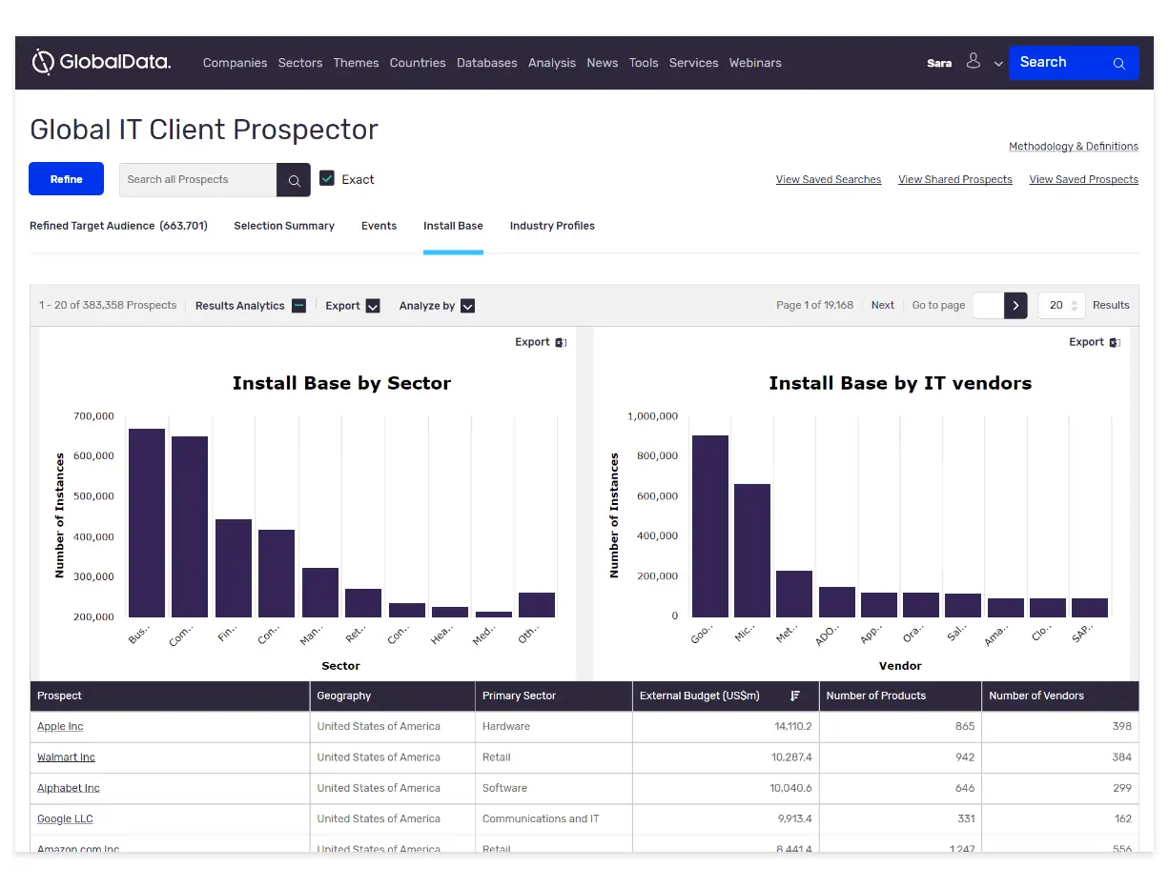Open the Apple Inc prospect link
The image size is (1169, 888).
pyautogui.click(x=60, y=727)
